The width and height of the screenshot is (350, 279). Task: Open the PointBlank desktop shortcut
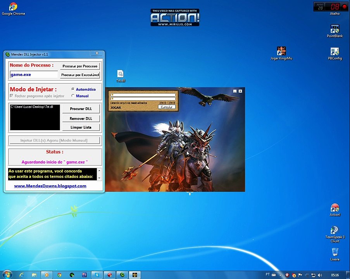[334, 31]
